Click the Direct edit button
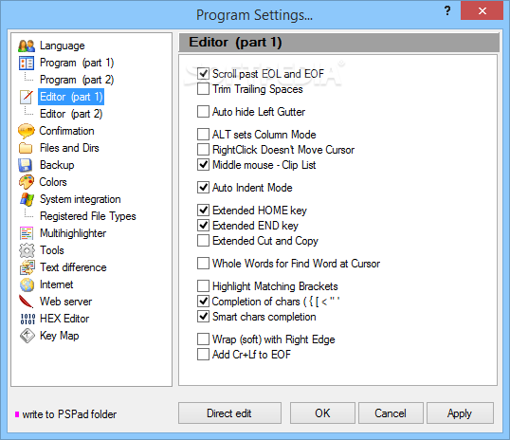 (x=229, y=413)
